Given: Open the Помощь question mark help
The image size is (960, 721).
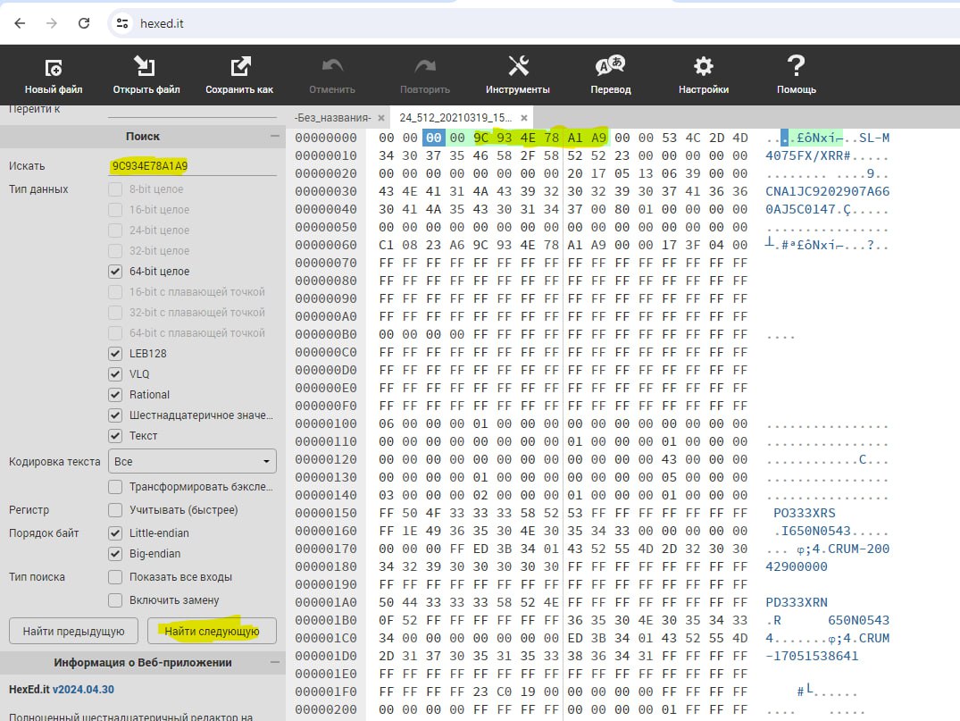Looking at the screenshot, I should point(796,68).
